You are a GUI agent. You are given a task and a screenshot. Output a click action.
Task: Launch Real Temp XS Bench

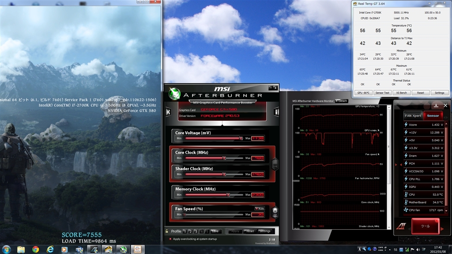[401, 93]
